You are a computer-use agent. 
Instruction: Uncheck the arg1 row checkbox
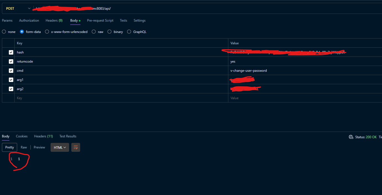point(11,80)
